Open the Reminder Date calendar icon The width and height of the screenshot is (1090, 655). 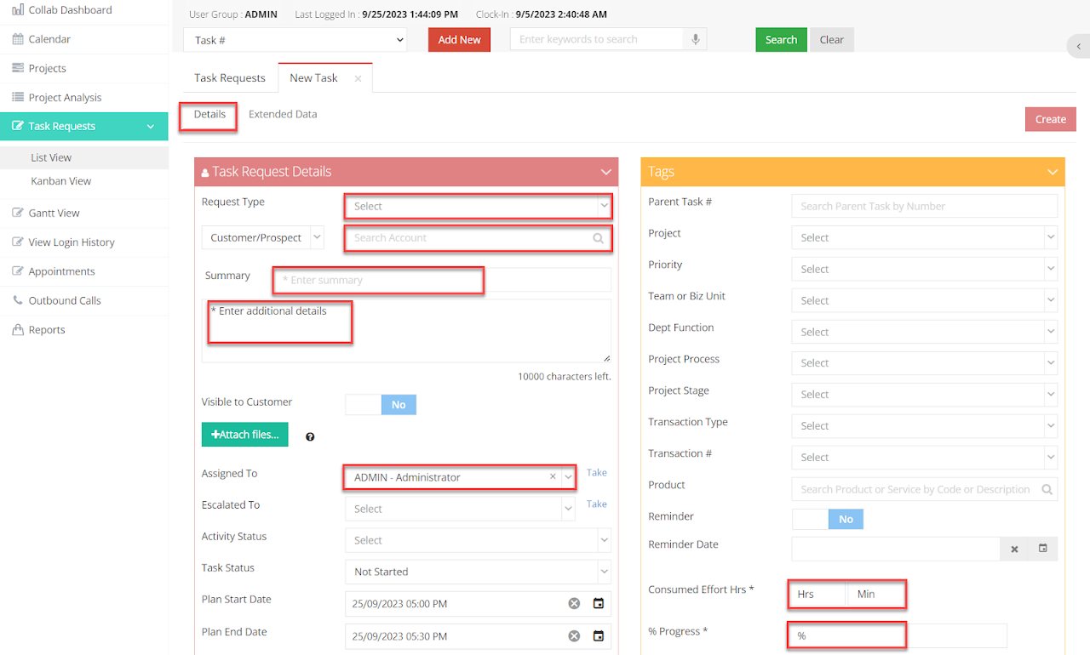tap(1042, 549)
